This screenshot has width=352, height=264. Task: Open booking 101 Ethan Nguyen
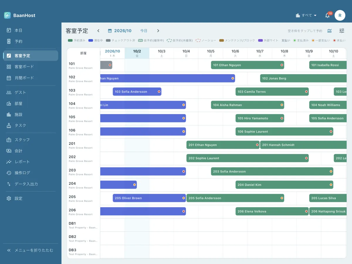coord(248,65)
